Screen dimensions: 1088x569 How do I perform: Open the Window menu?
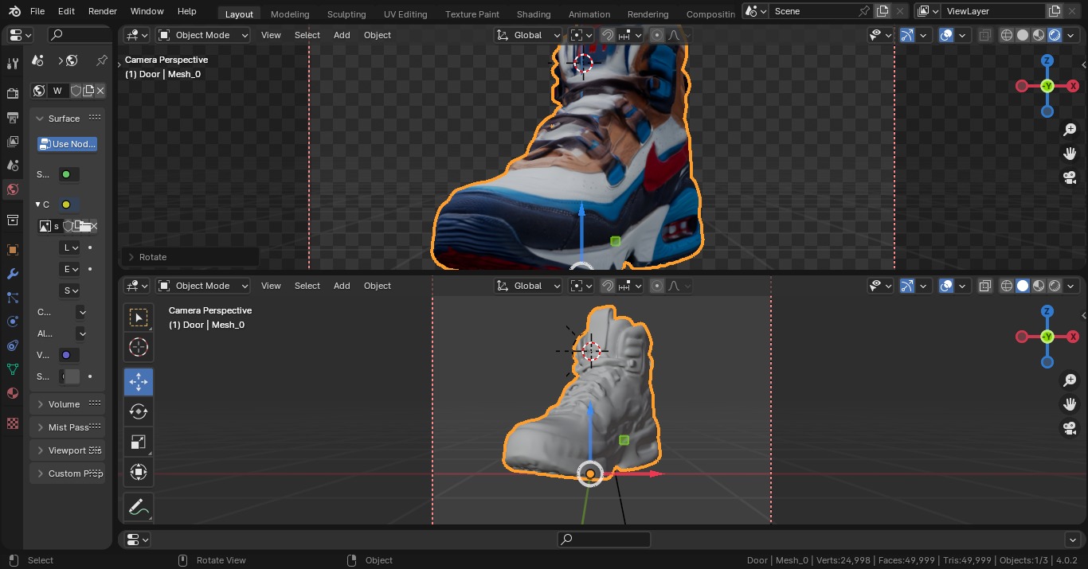[147, 11]
